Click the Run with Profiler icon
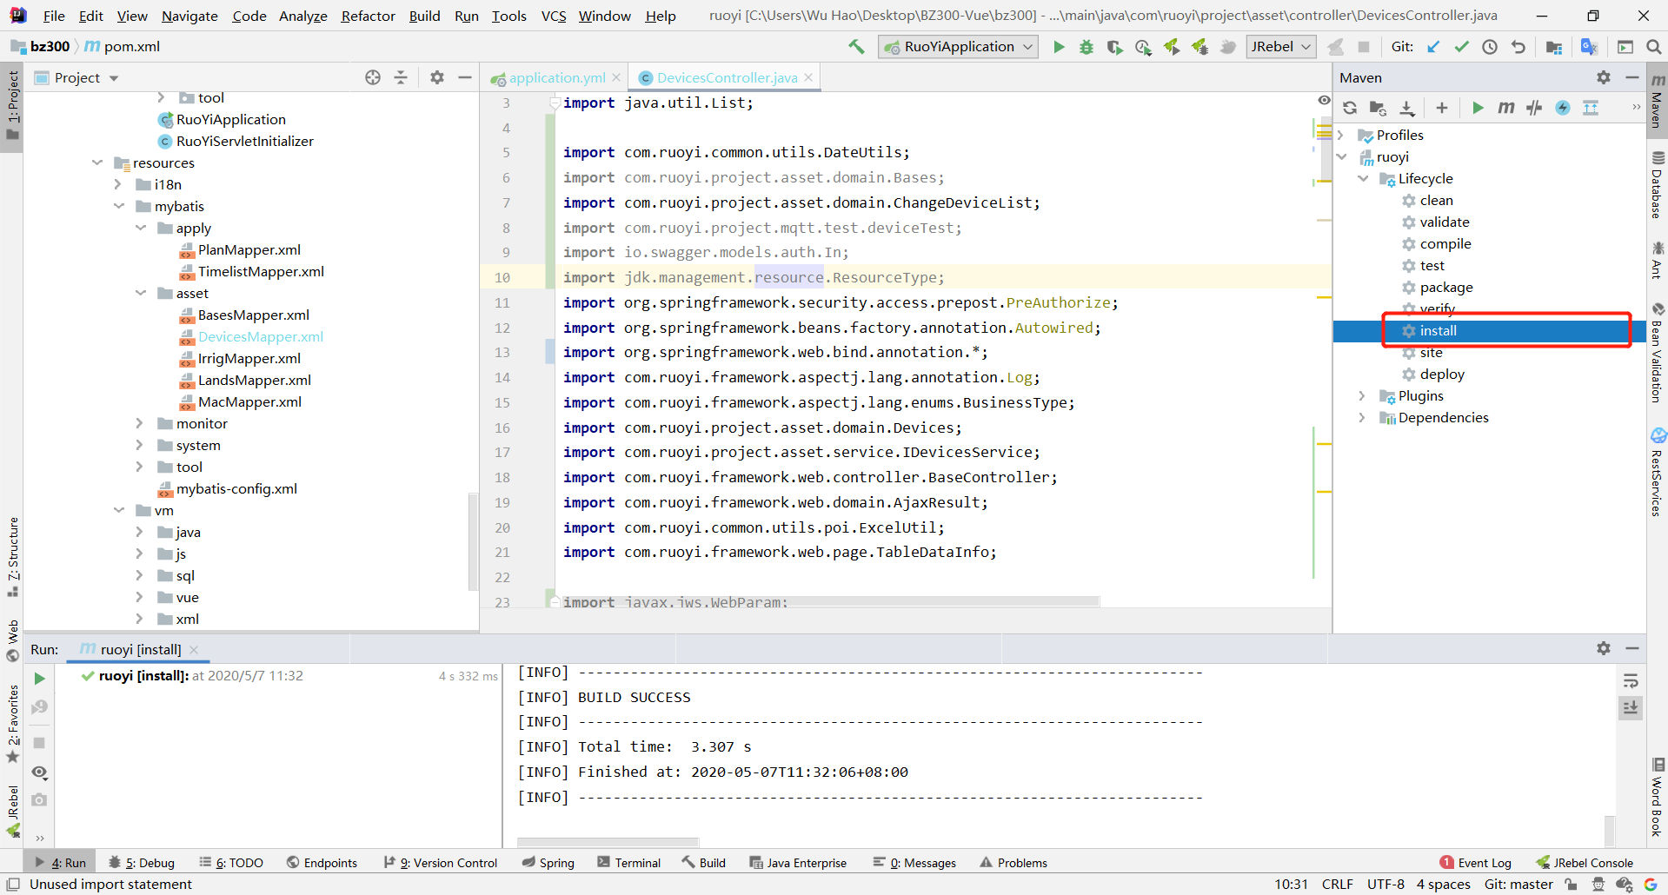 click(1143, 47)
